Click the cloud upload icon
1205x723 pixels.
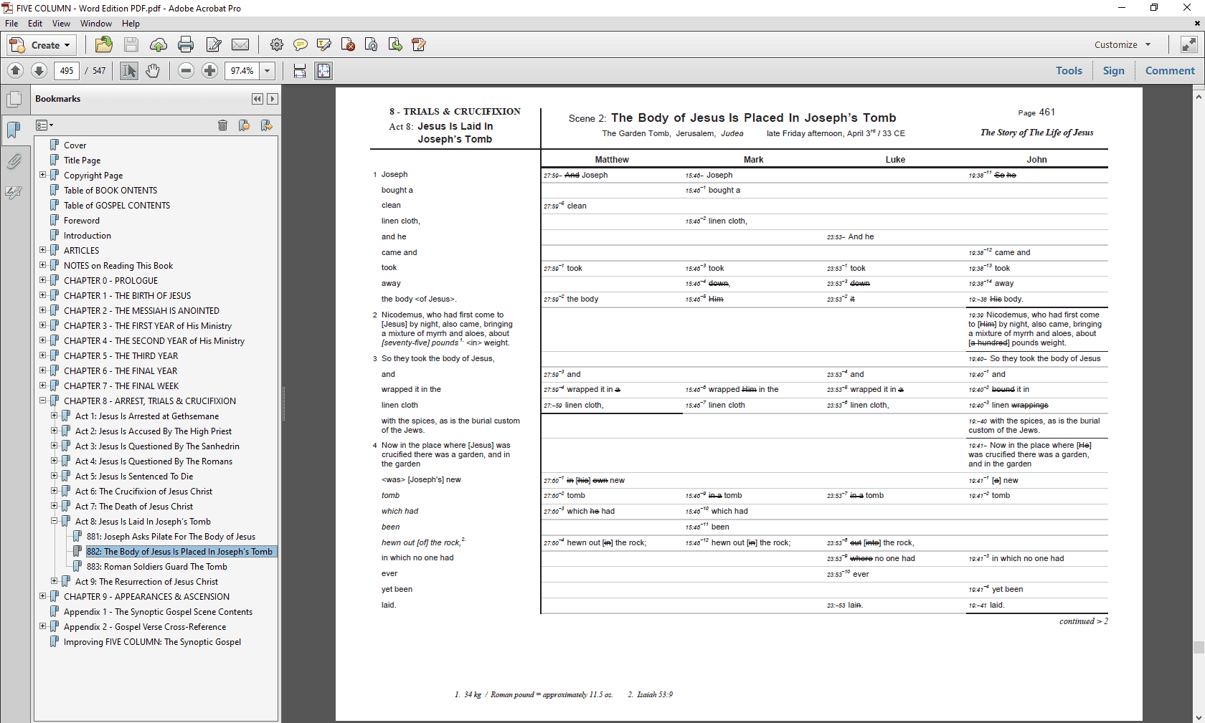[159, 44]
